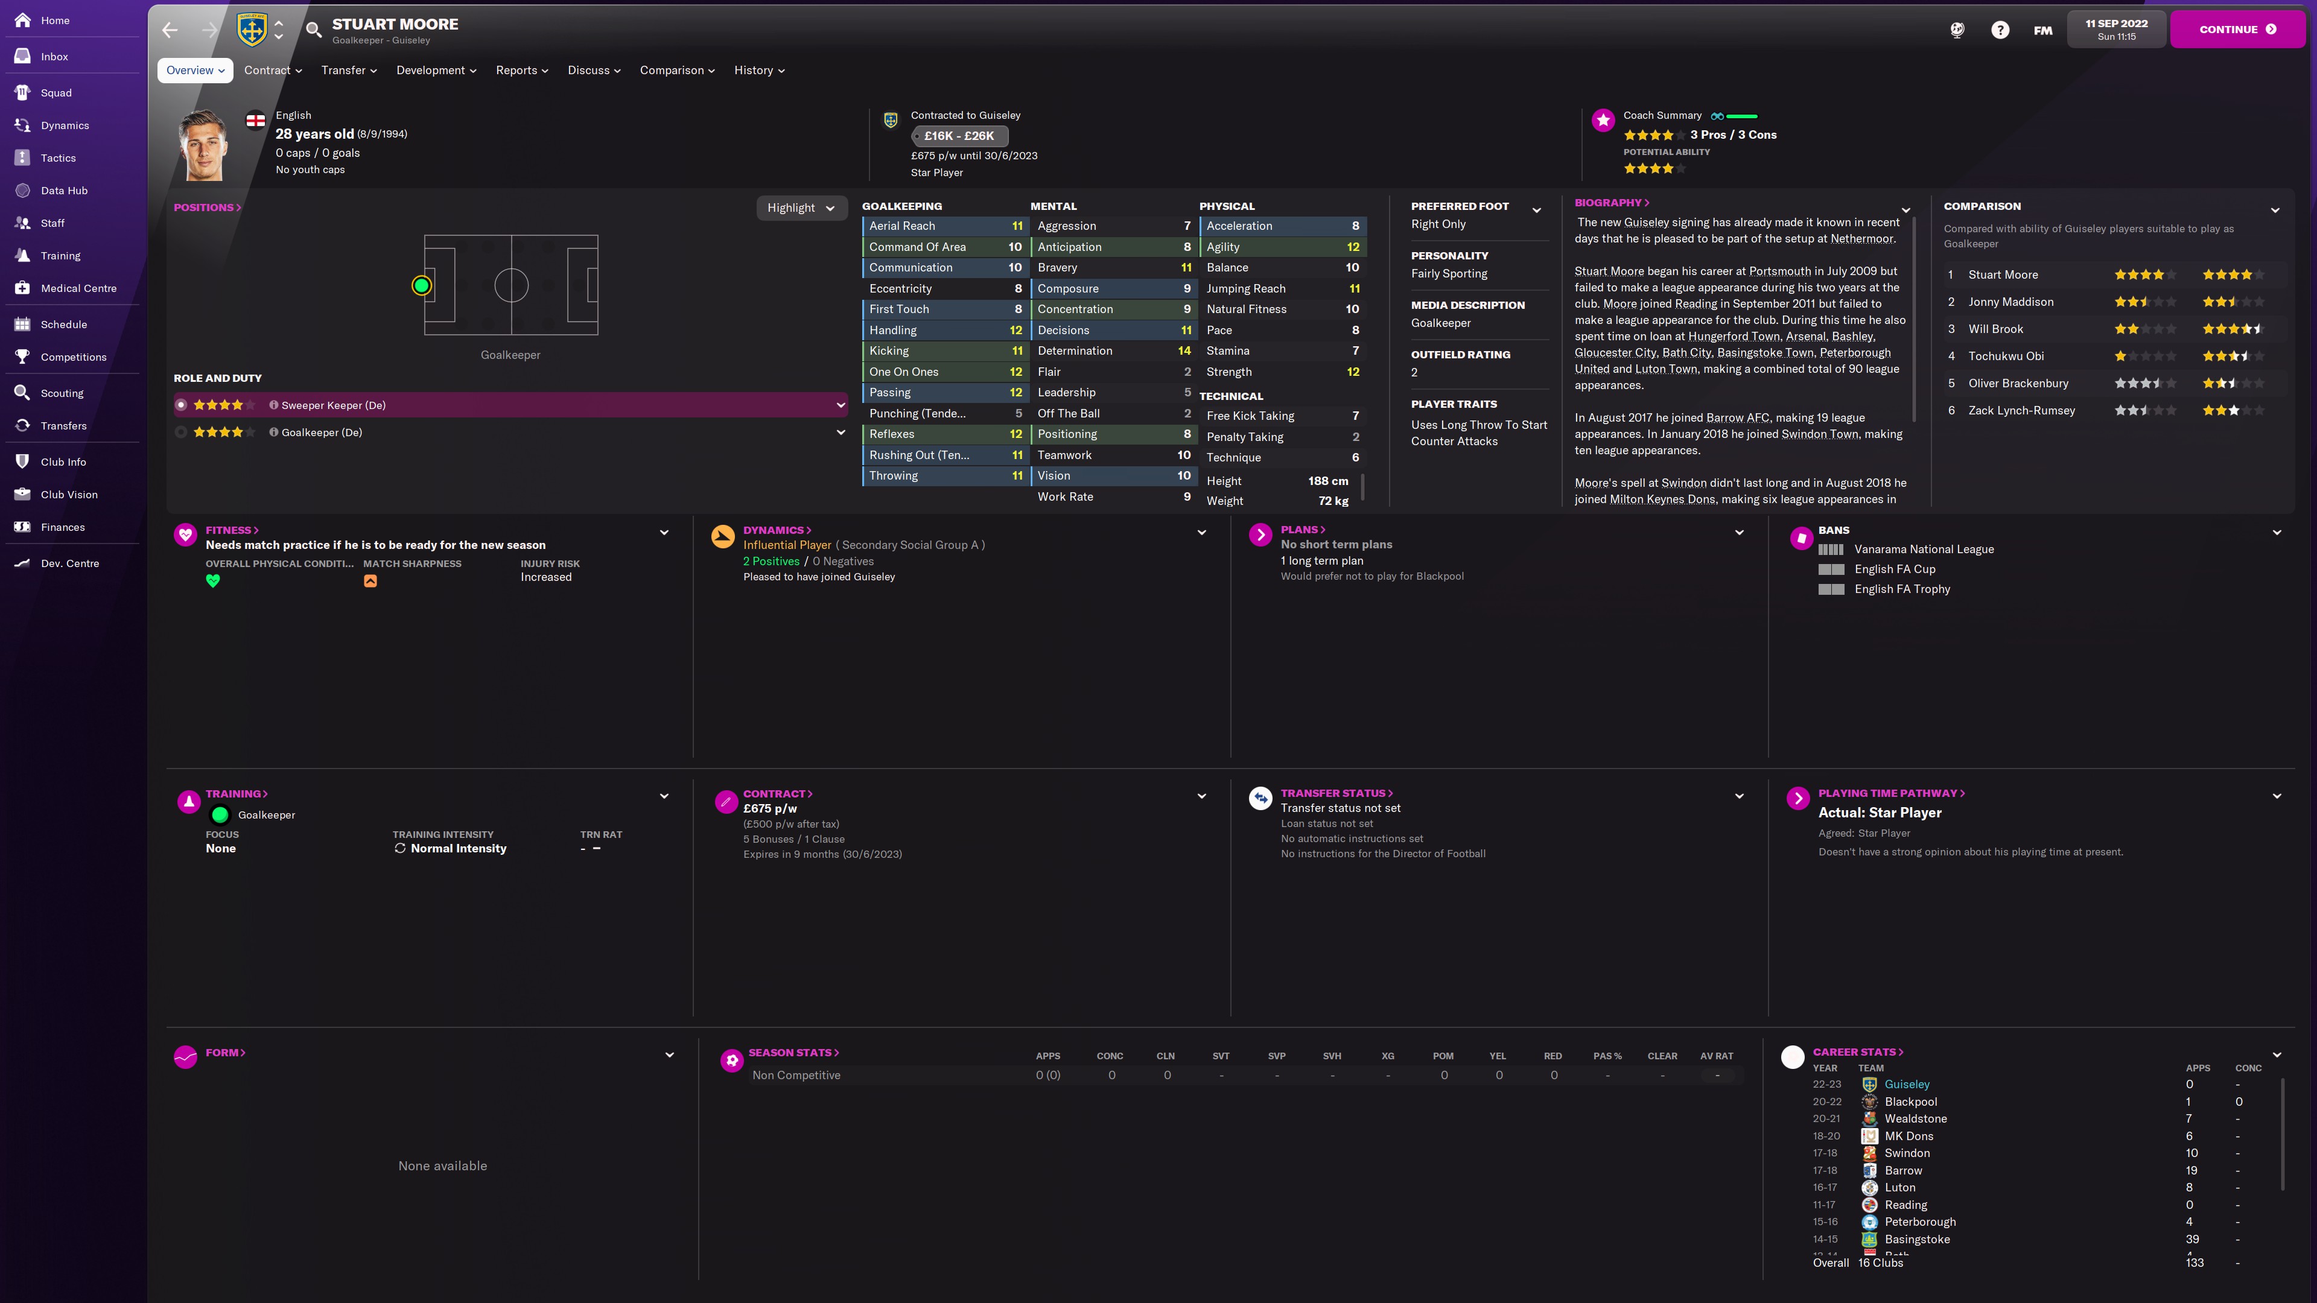Viewport: 2317px width, 1303px height.
Task: Click the Medical Centre sidebar icon
Action: click(24, 288)
